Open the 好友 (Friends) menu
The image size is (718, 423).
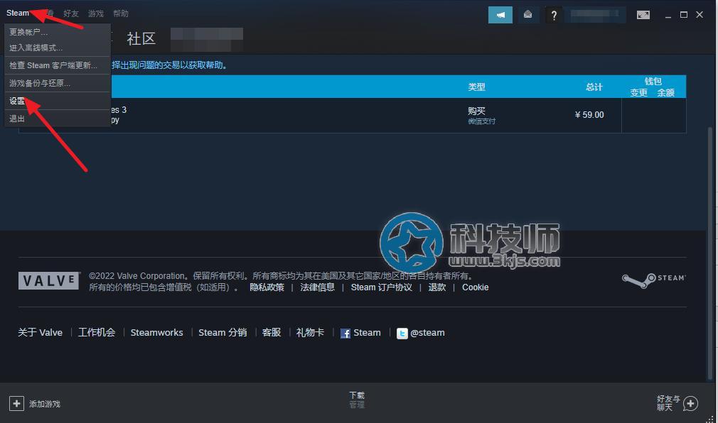tap(71, 13)
